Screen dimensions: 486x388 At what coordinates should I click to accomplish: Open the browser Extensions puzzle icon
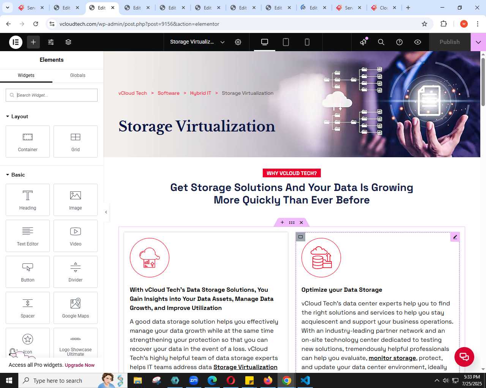(443, 24)
